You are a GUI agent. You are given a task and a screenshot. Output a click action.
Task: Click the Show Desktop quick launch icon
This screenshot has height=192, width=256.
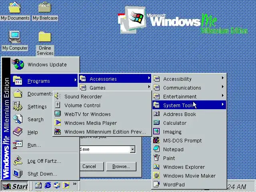pos(38,185)
